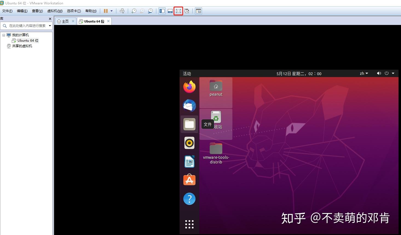401x235 pixels.
Task: Show applications grid in the dock
Action: click(189, 224)
